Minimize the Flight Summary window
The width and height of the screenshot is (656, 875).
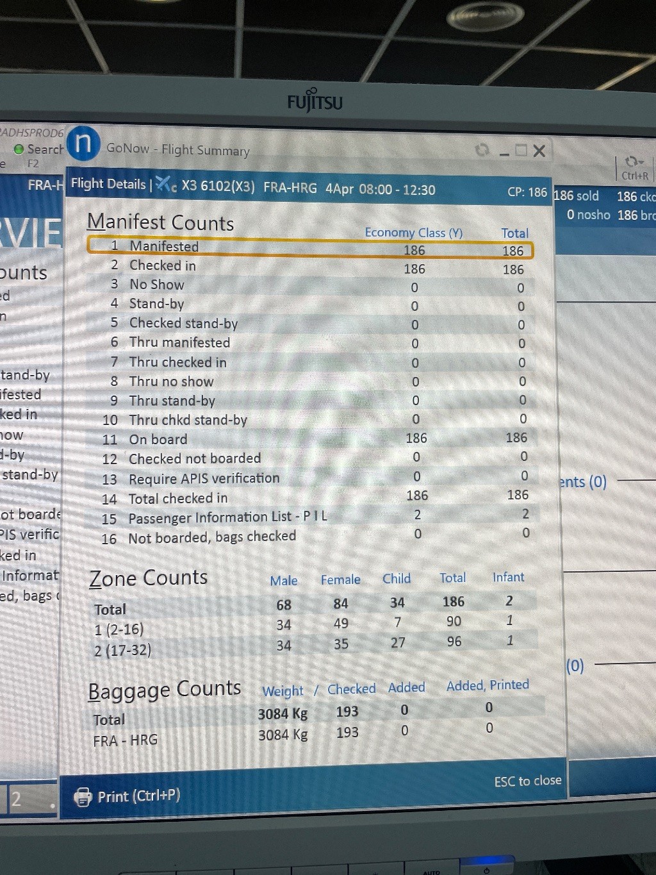[x=504, y=152]
